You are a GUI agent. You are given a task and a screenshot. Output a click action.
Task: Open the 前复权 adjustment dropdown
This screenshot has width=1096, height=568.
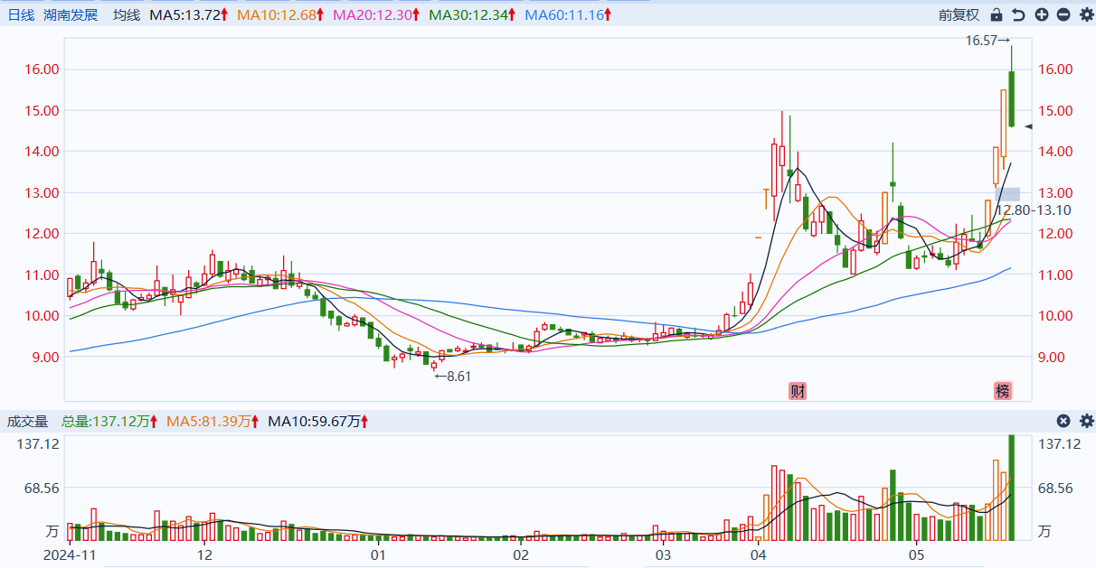(959, 14)
